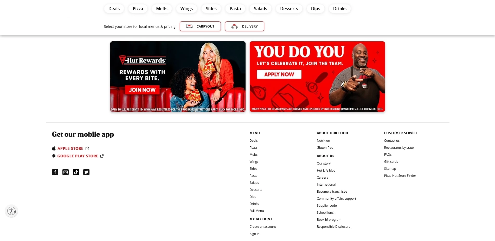Open the accessibility options widget
Screen dimensions: 495x241
11,211
